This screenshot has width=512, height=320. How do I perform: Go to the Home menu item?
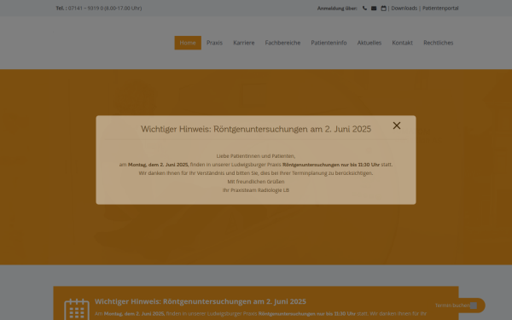click(x=188, y=43)
